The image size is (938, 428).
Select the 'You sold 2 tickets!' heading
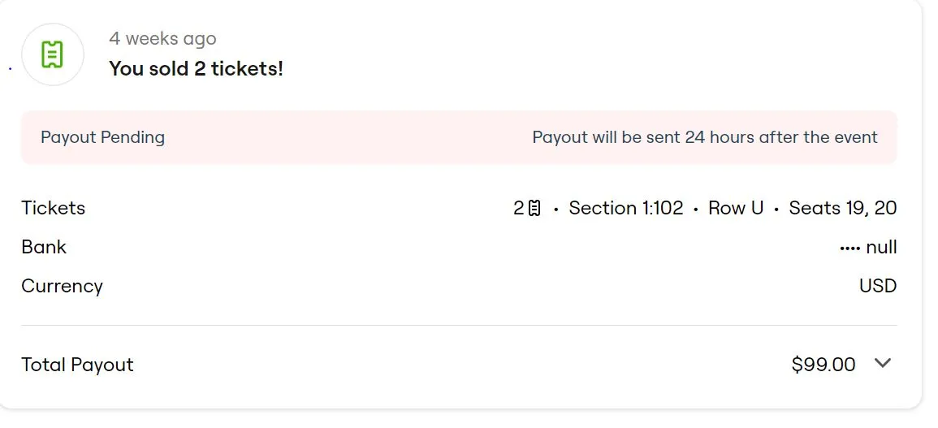[x=196, y=68]
